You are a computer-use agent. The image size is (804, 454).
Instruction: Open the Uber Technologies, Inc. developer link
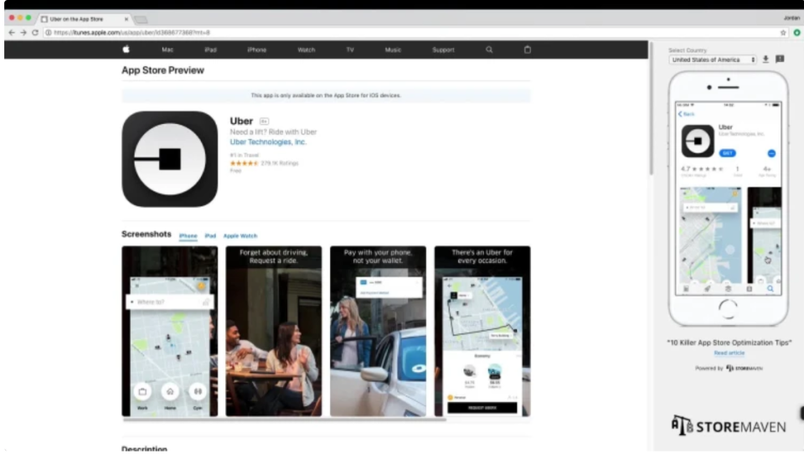pyautogui.click(x=268, y=142)
